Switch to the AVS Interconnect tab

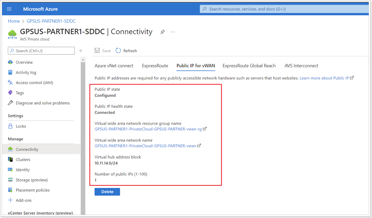point(301,66)
